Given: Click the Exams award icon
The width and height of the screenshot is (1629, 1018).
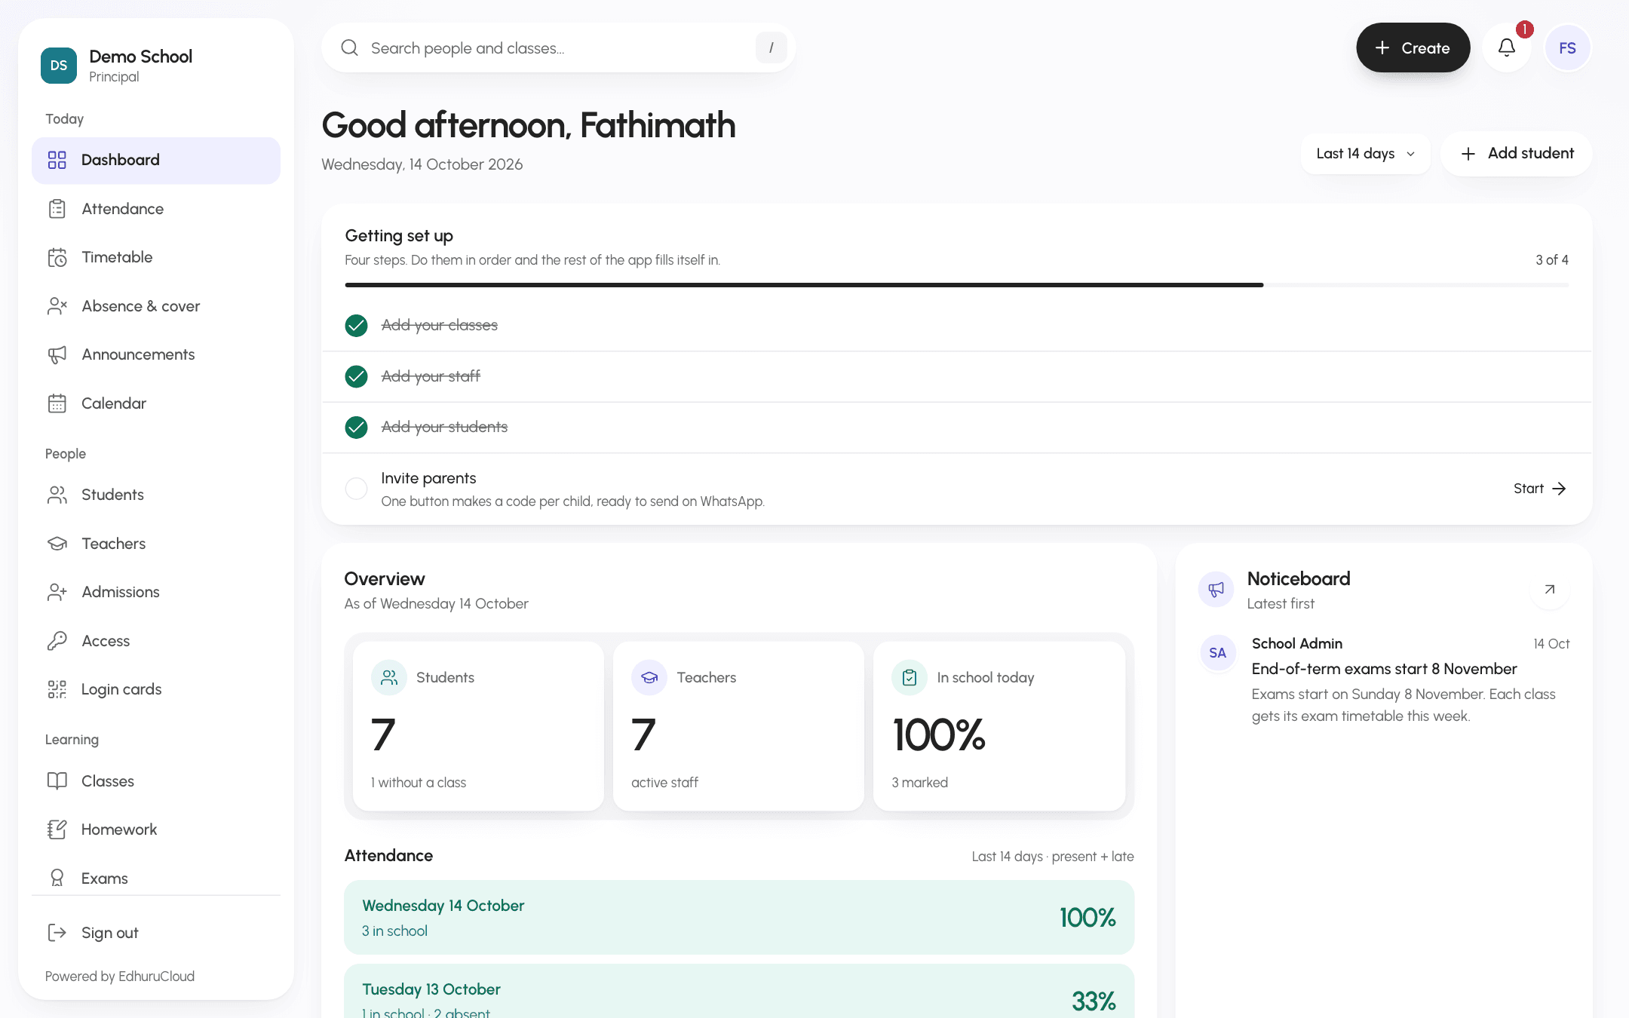Looking at the screenshot, I should click(x=57, y=878).
